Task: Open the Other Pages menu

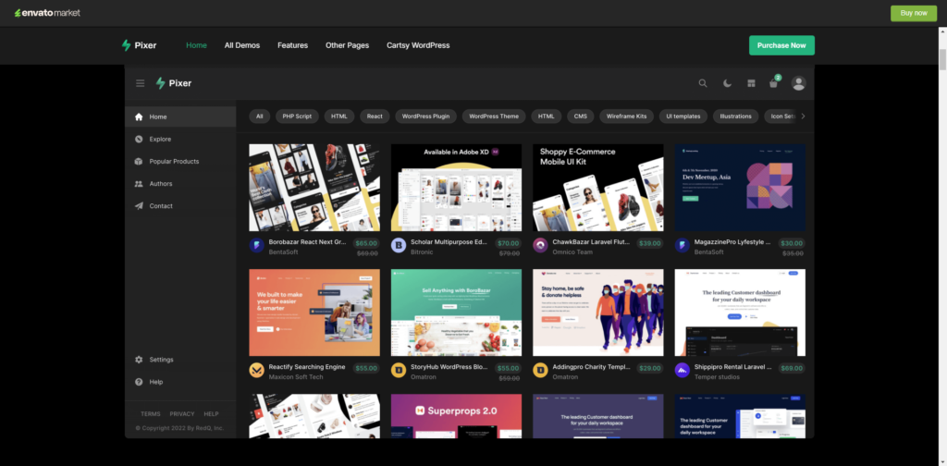Action: (x=348, y=45)
